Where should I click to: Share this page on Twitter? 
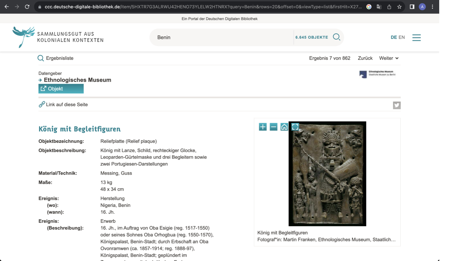coord(397,105)
